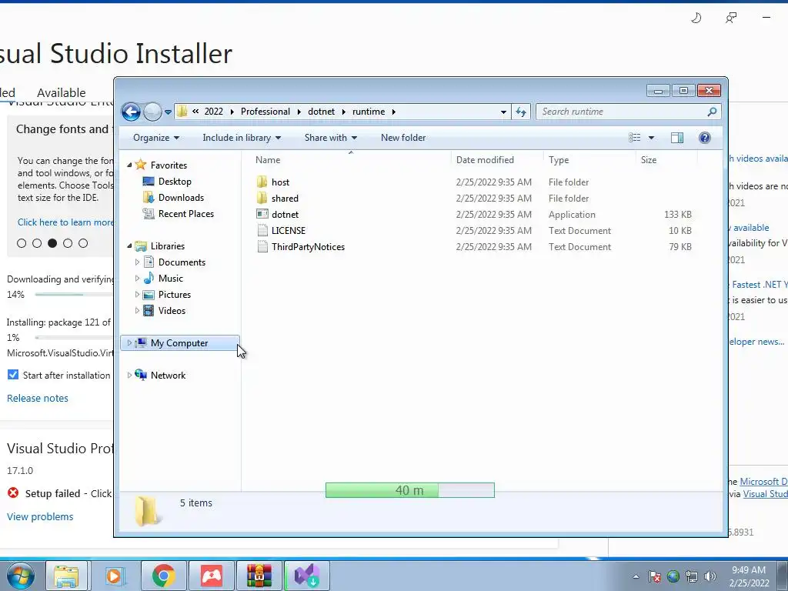The height and width of the screenshot is (591, 788).
Task: Create a New folder
Action: [x=403, y=138]
